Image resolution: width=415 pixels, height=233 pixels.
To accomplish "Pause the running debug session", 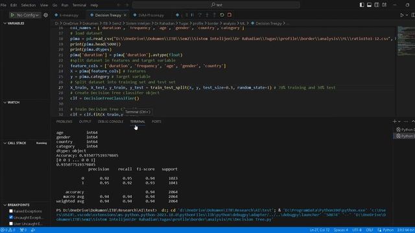I will point(193,15).
